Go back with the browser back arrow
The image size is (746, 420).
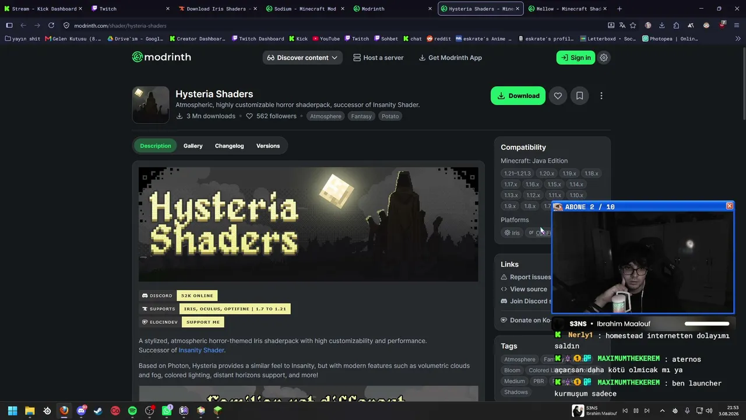(x=23, y=26)
